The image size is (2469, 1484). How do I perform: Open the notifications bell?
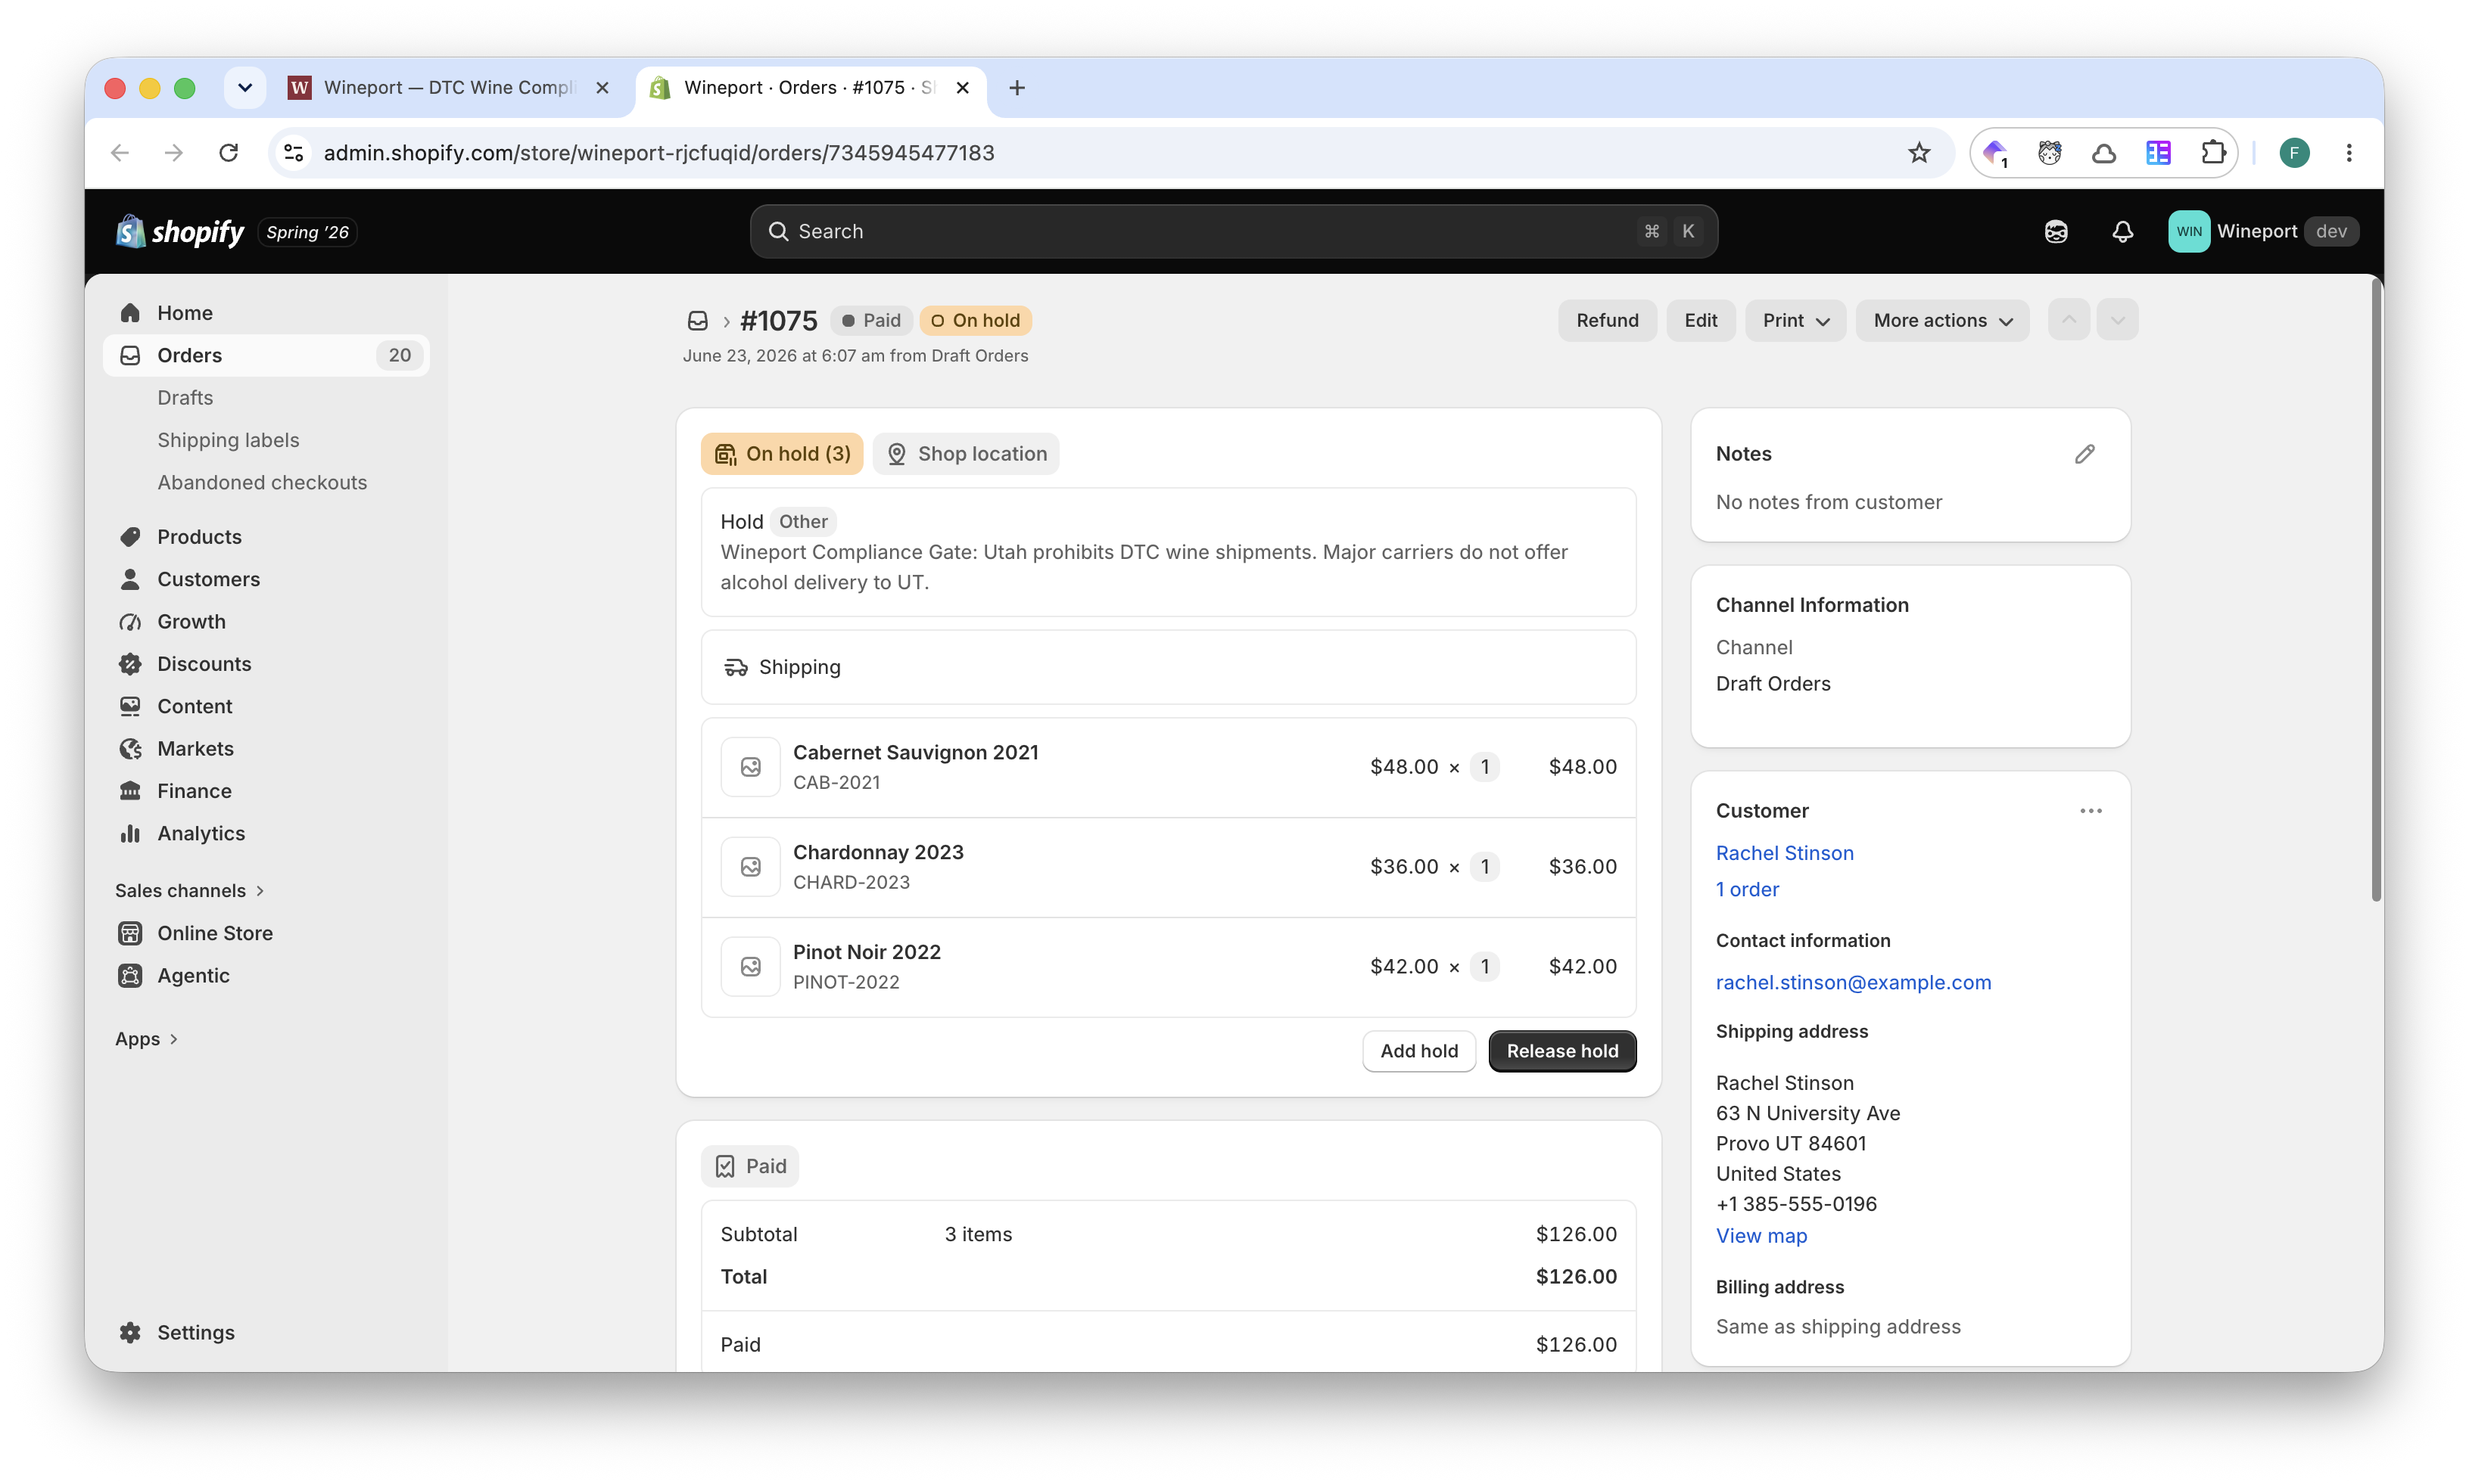[2122, 231]
